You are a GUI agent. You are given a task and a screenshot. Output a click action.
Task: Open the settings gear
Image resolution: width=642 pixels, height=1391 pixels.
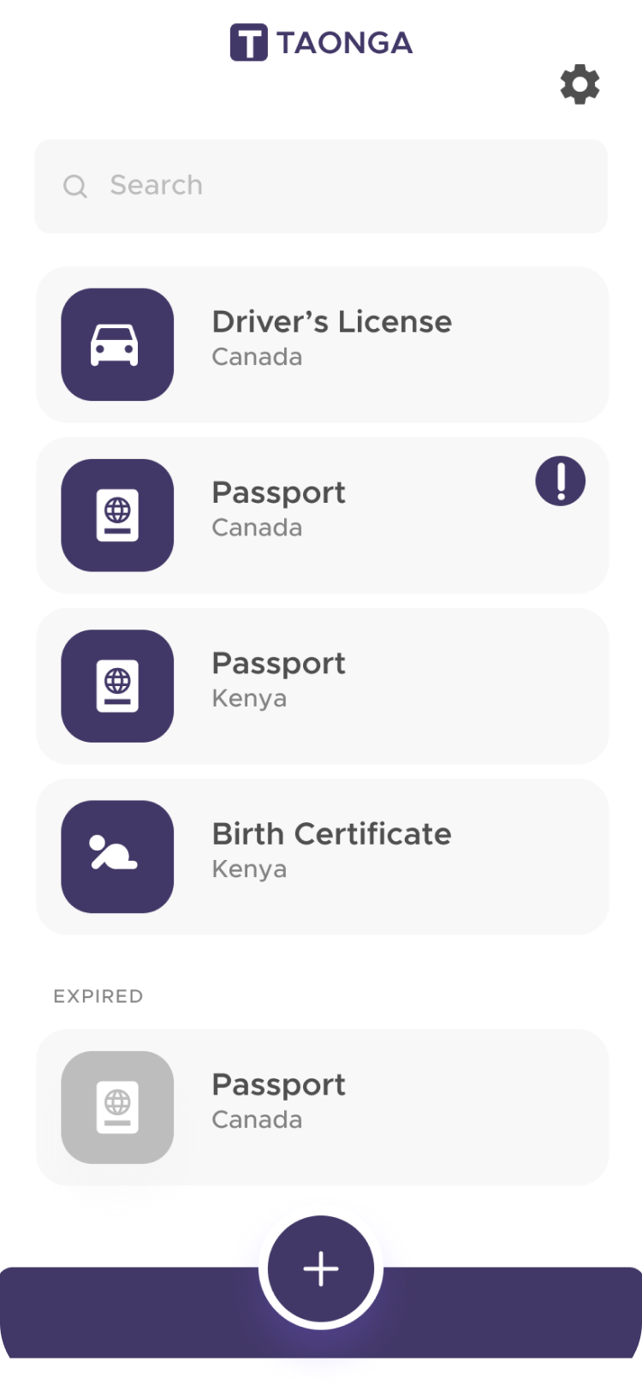tap(580, 84)
